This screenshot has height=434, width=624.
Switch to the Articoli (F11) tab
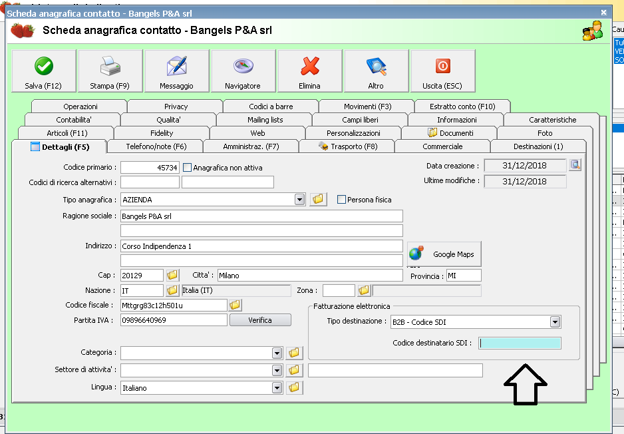click(67, 133)
